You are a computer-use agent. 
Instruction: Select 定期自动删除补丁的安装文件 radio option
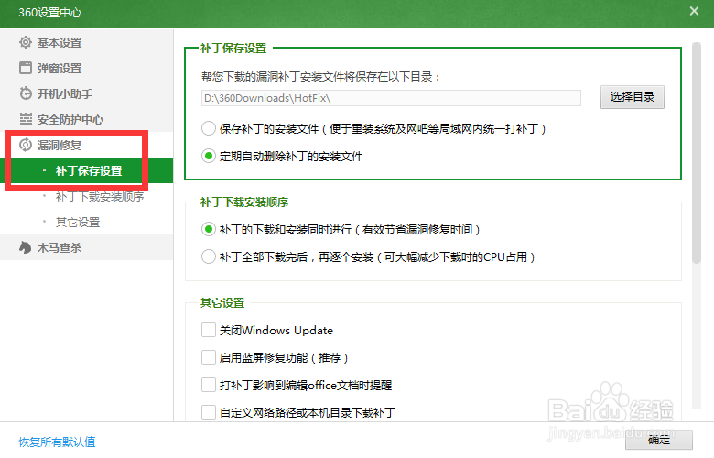tap(209, 156)
